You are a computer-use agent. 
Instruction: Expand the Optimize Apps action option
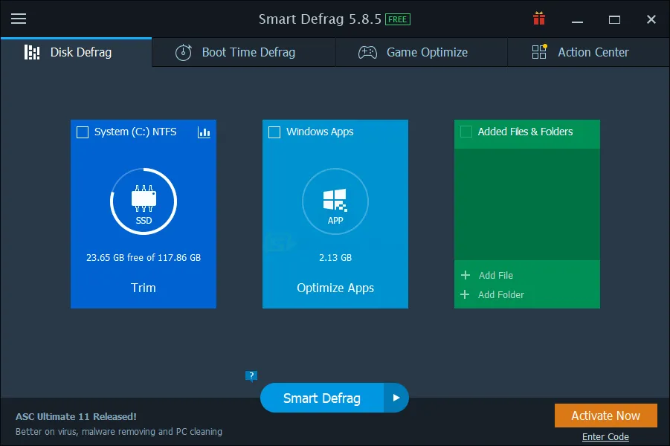coord(335,288)
